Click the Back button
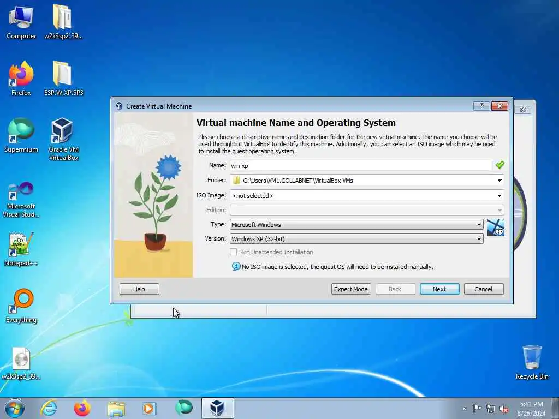The image size is (559, 419). point(395,289)
